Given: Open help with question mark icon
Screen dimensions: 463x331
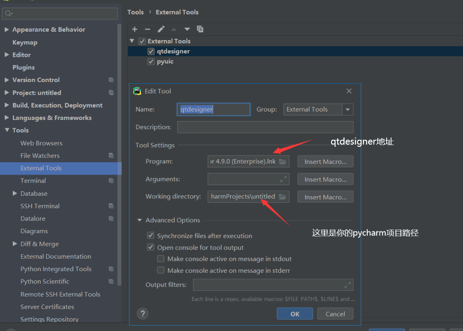Looking at the screenshot, I should pos(143,314).
